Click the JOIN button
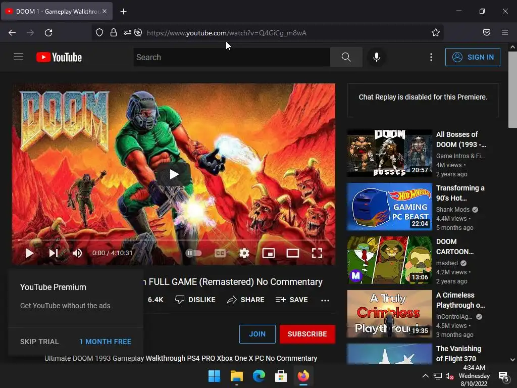This screenshot has height=388, width=517. tap(257, 334)
